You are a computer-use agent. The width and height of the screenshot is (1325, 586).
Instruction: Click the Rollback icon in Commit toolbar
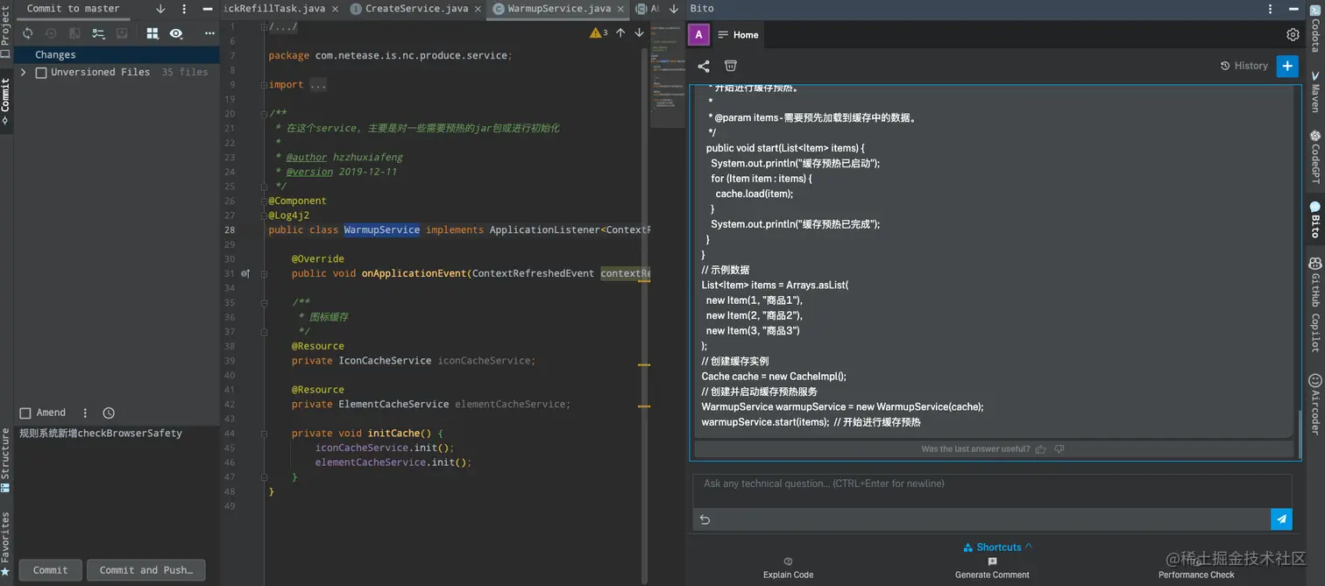51,33
